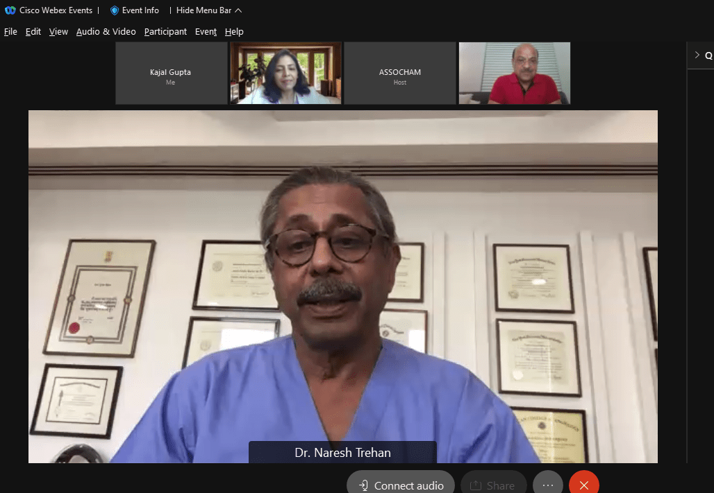714x493 pixels.
Task: Open the View menu
Action: [58, 32]
